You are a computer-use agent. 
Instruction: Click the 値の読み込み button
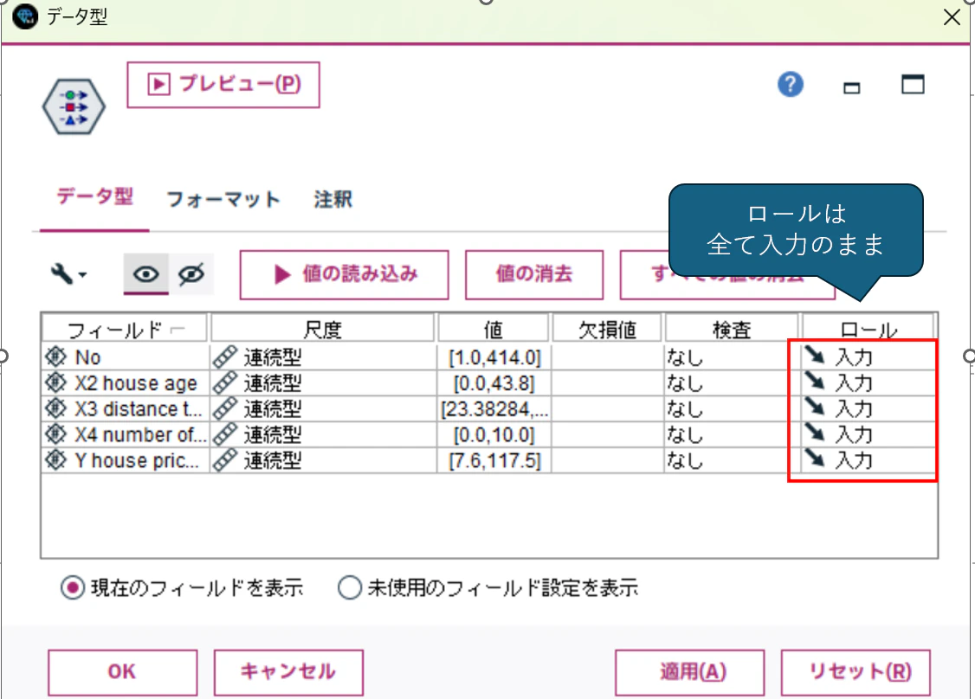tap(344, 274)
